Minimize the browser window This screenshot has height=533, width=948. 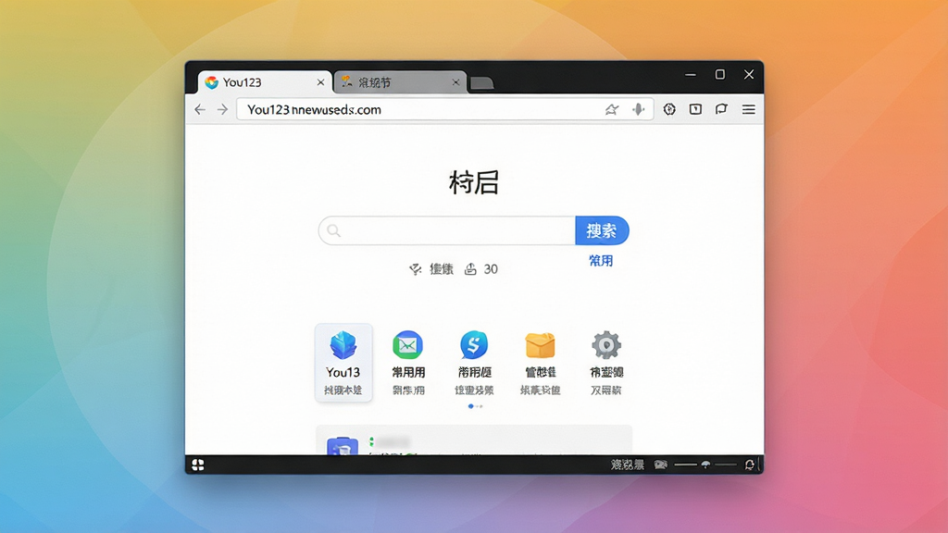(691, 74)
